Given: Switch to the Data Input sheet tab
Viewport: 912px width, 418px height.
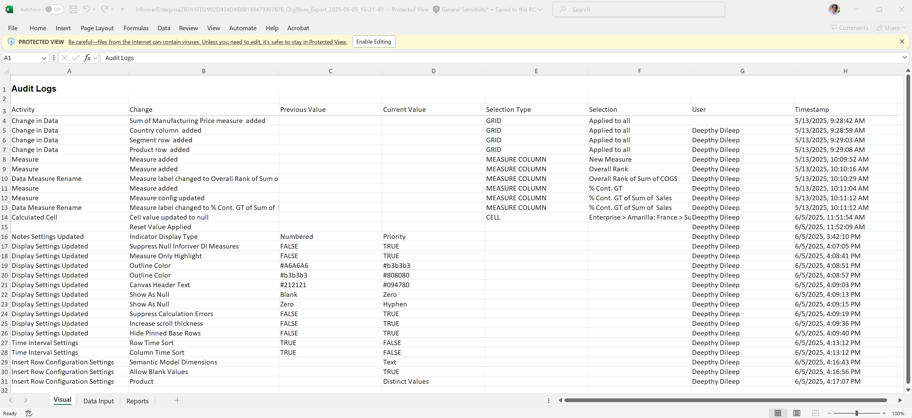Looking at the screenshot, I should (x=98, y=401).
